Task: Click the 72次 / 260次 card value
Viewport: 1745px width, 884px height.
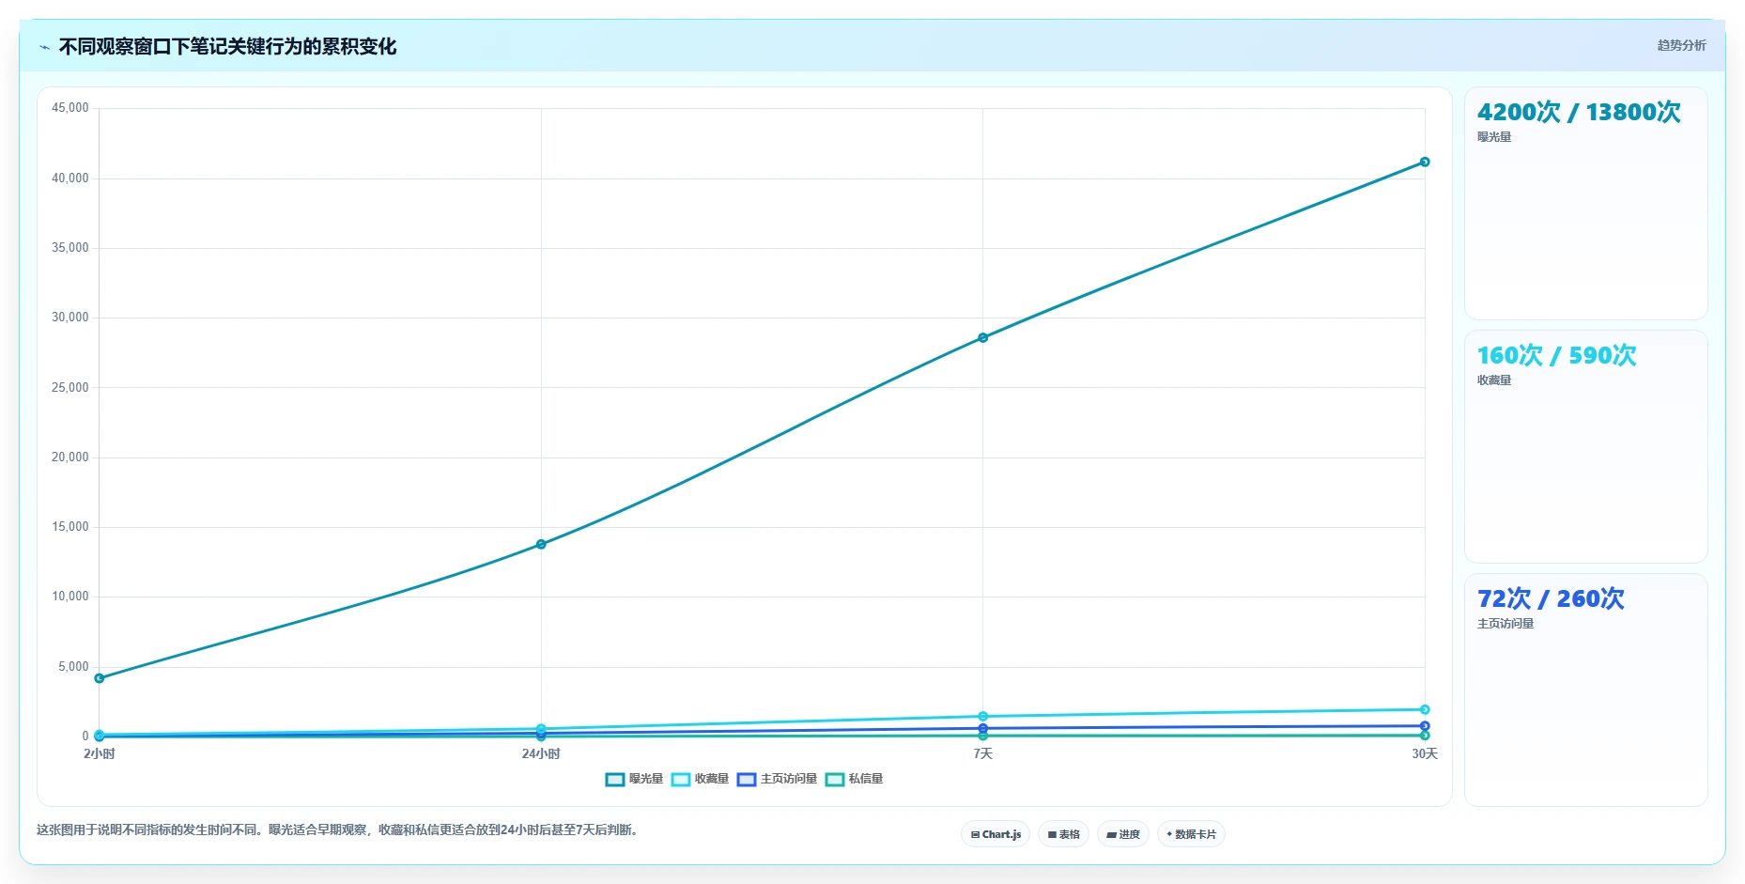Action: point(1551,598)
